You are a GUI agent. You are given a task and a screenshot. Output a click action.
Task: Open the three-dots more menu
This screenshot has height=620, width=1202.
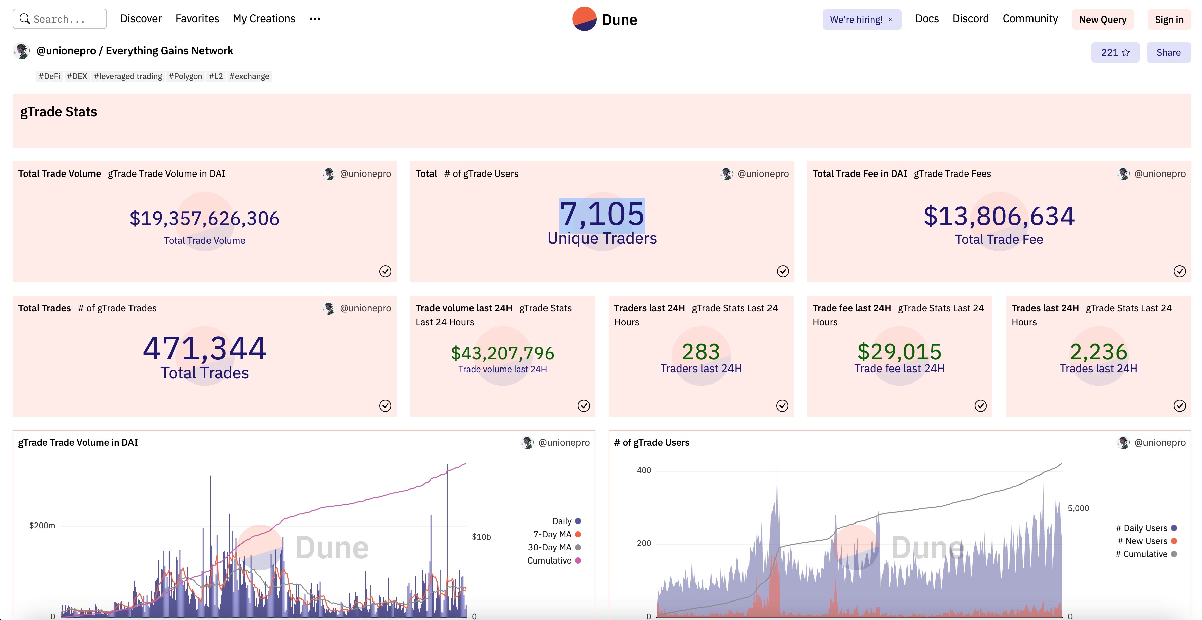pyautogui.click(x=315, y=19)
